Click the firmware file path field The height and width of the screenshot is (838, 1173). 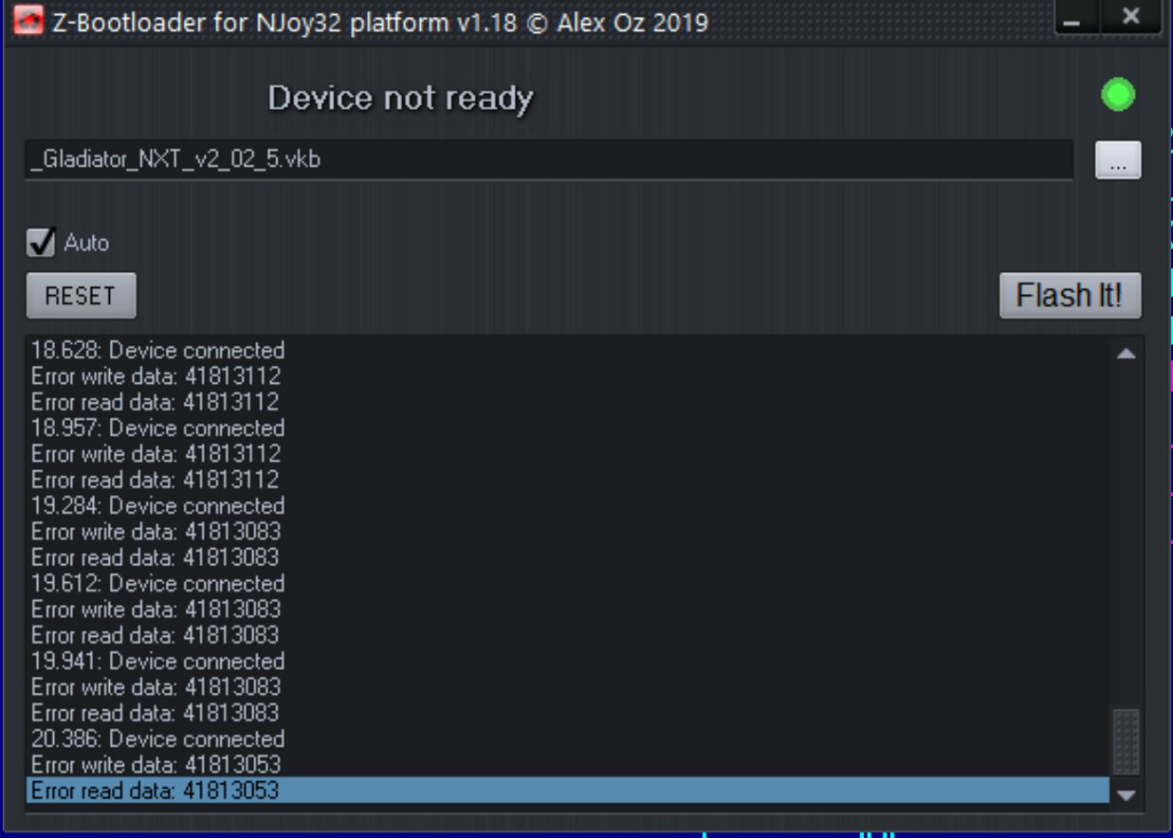pyautogui.click(x=549, y=159)
